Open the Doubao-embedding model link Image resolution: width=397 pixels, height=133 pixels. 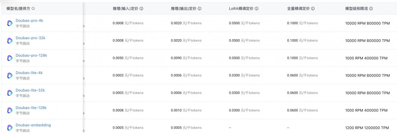(x=33, y=125)
